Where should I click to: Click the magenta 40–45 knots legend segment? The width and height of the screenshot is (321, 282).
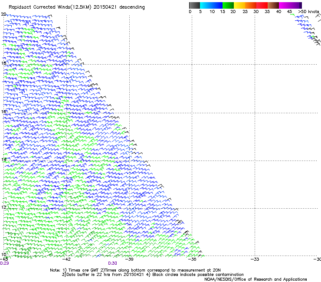(x=285, y=5)
